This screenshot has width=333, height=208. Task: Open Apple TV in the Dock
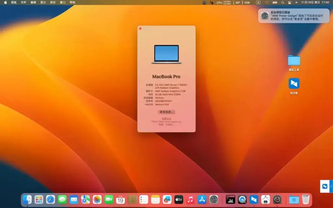coord(179,200)
